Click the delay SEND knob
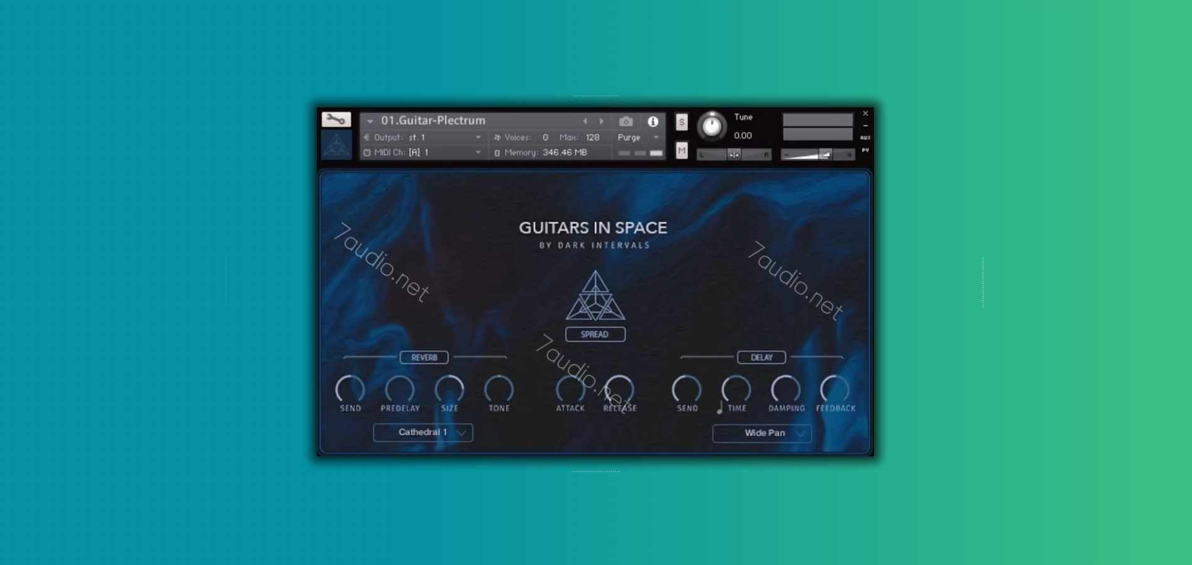The height and width of the screenshot is (565, 1192). click(x=687, y=389)
